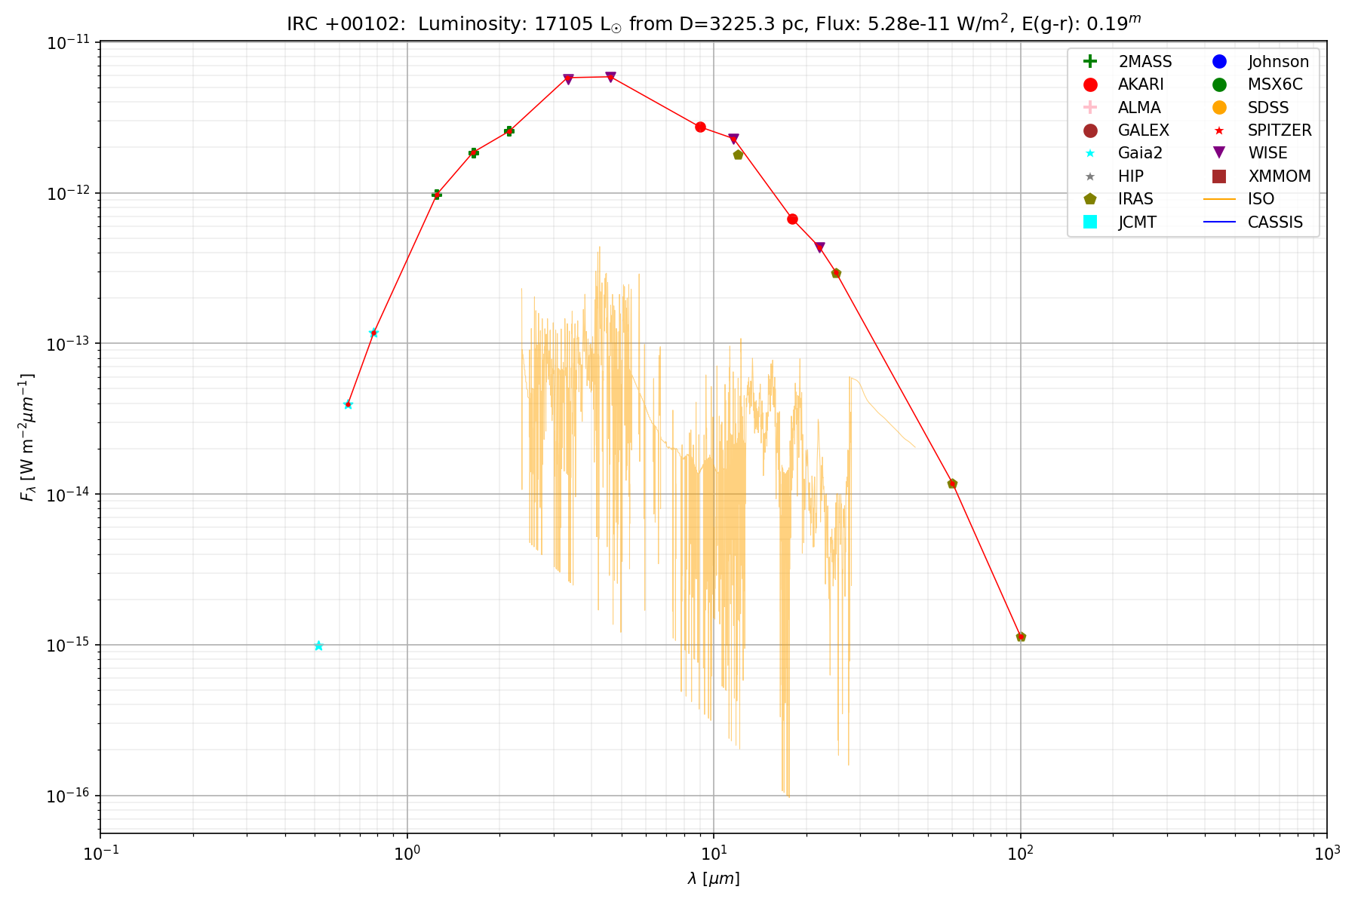Select the Johnson blue circle legend marker
The image size is (1358, 905).
[x=1218, y=62]
